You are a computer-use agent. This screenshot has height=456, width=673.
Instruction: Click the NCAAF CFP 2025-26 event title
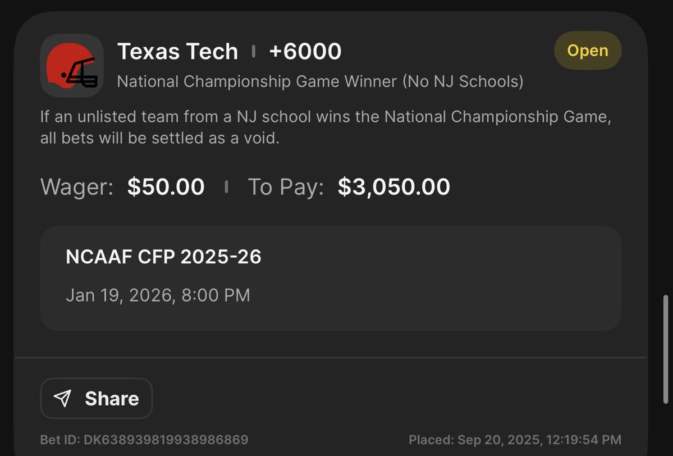point(163,257)
